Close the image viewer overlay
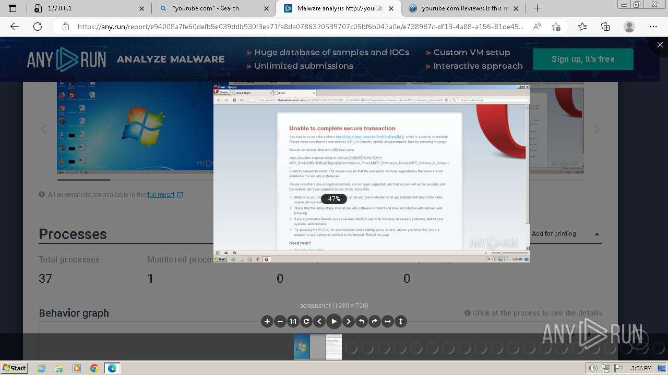The image size is (668, 375). tap(660, 45)
